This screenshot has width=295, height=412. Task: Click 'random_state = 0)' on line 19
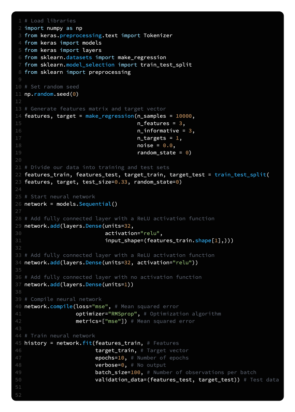[x=164, y=153]
